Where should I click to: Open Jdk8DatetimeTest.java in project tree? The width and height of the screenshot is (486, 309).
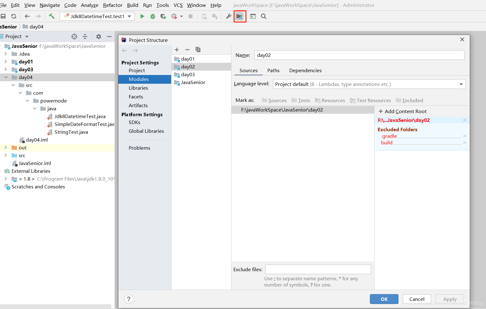pyautogui.click(x=80, y=116)
